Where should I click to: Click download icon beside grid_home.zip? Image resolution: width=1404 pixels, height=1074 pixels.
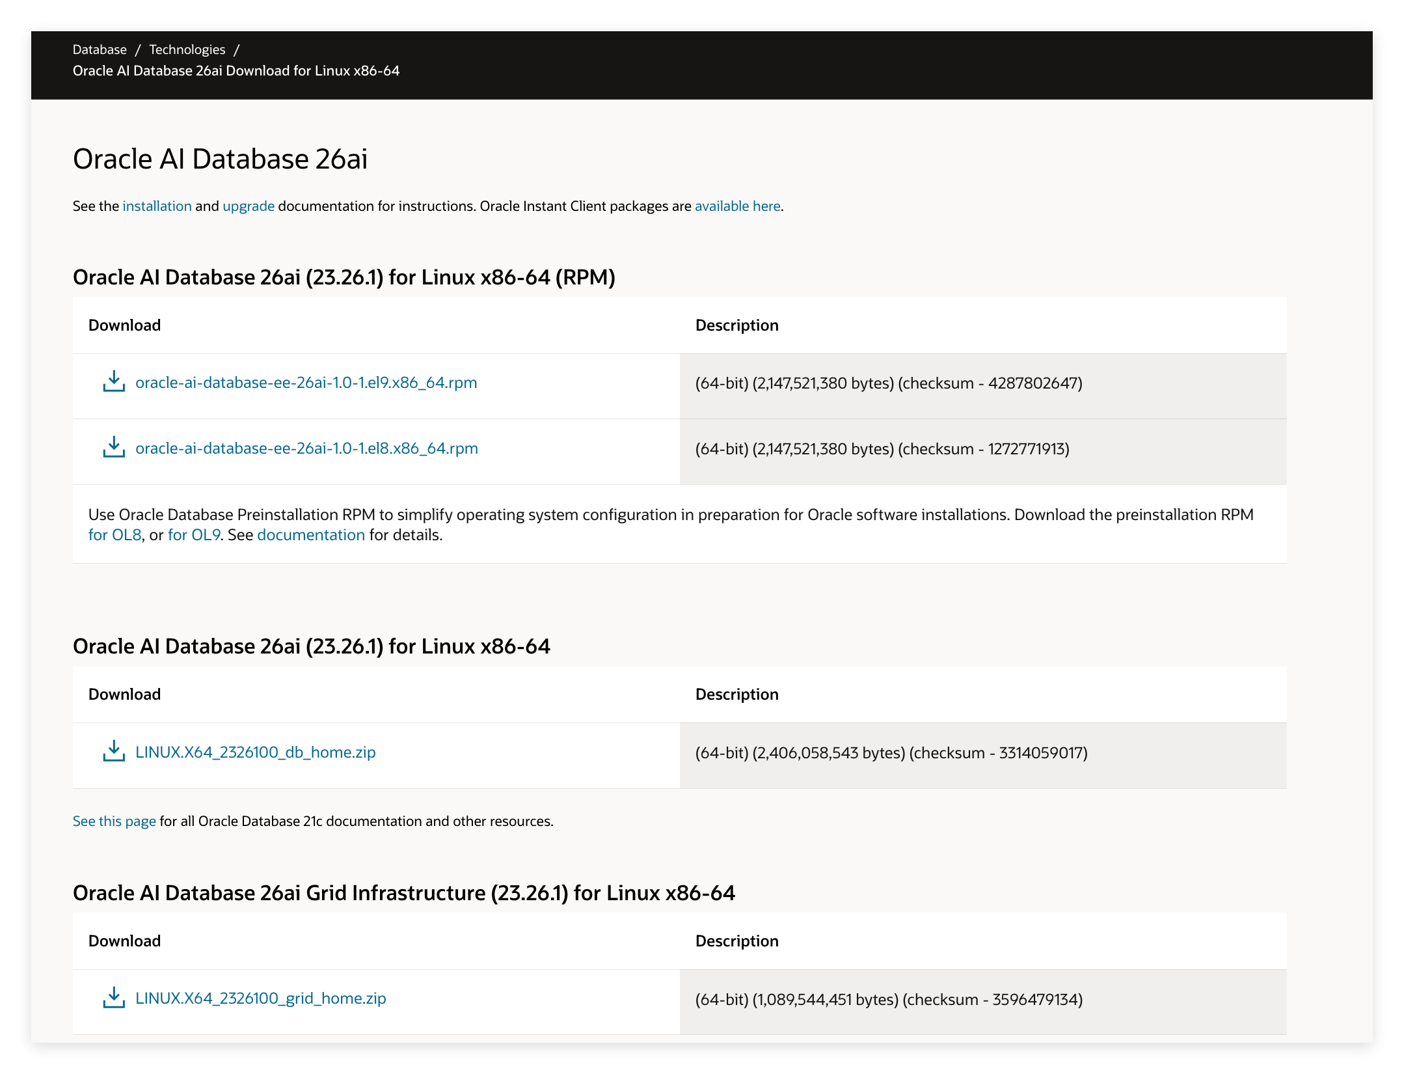pyautogui.click(x=114, y=998)
